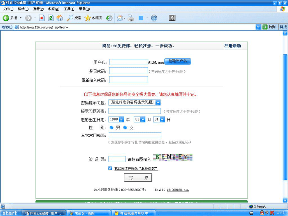288x216 pixels.
Task: Click the page scrollbar down arrow
Action: click(285, 200)
